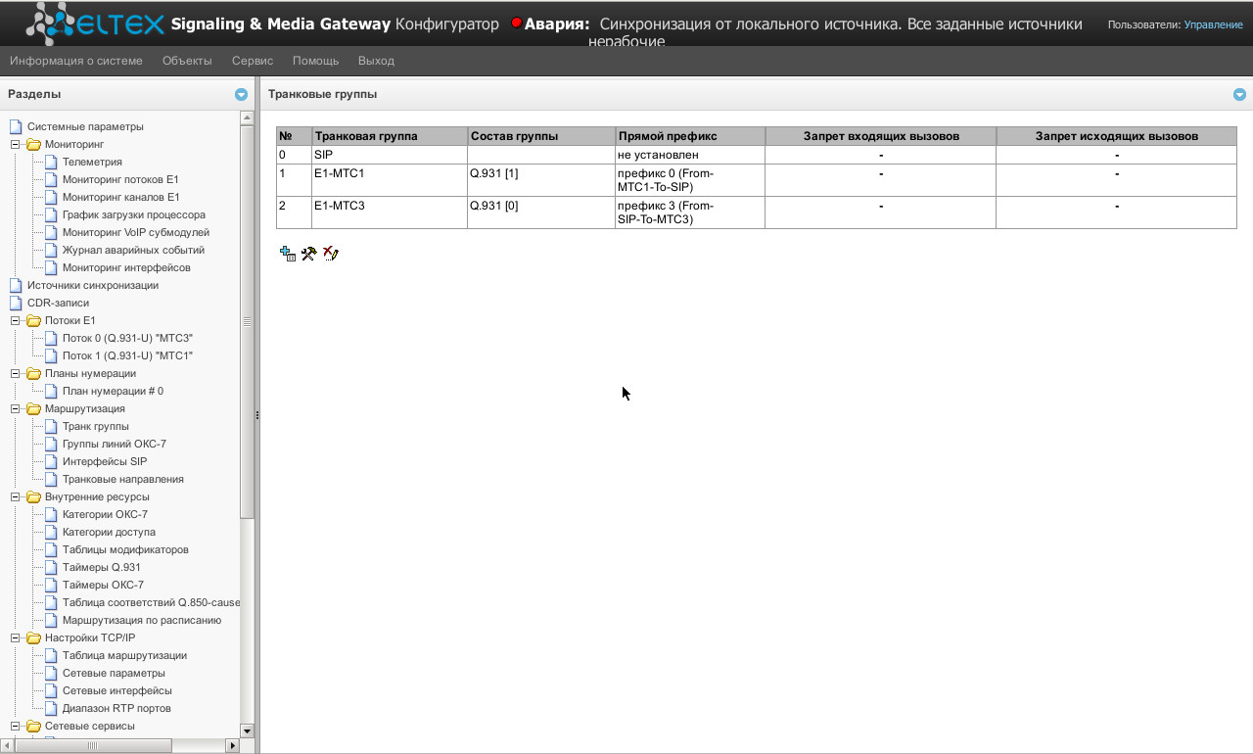Click the Q.931 [1] group composition cell
The height and width of the screenshot is (754, 1253).
point(541,180)
